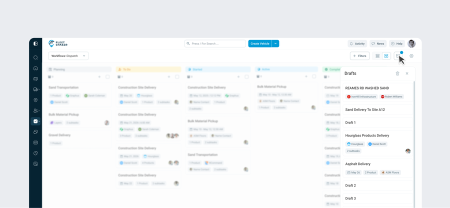Viewport: 450px width, 208px height.
Task: Open the Workflows: Dispatch dropdown
Action: tap(68, 56)
